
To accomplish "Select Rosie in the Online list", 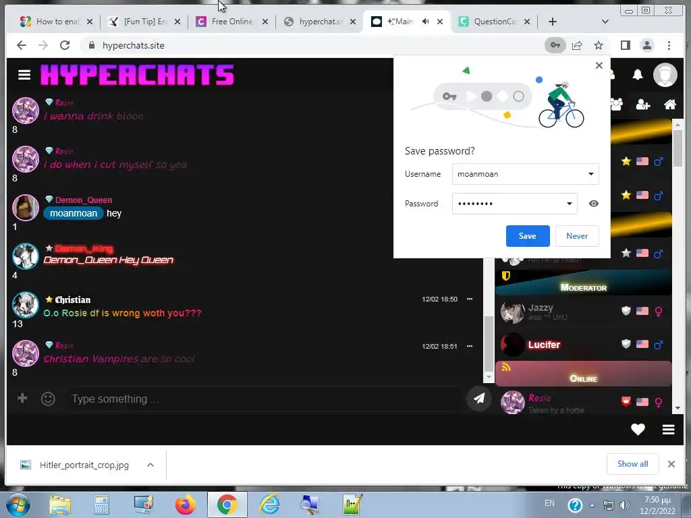I will point(584,402).
